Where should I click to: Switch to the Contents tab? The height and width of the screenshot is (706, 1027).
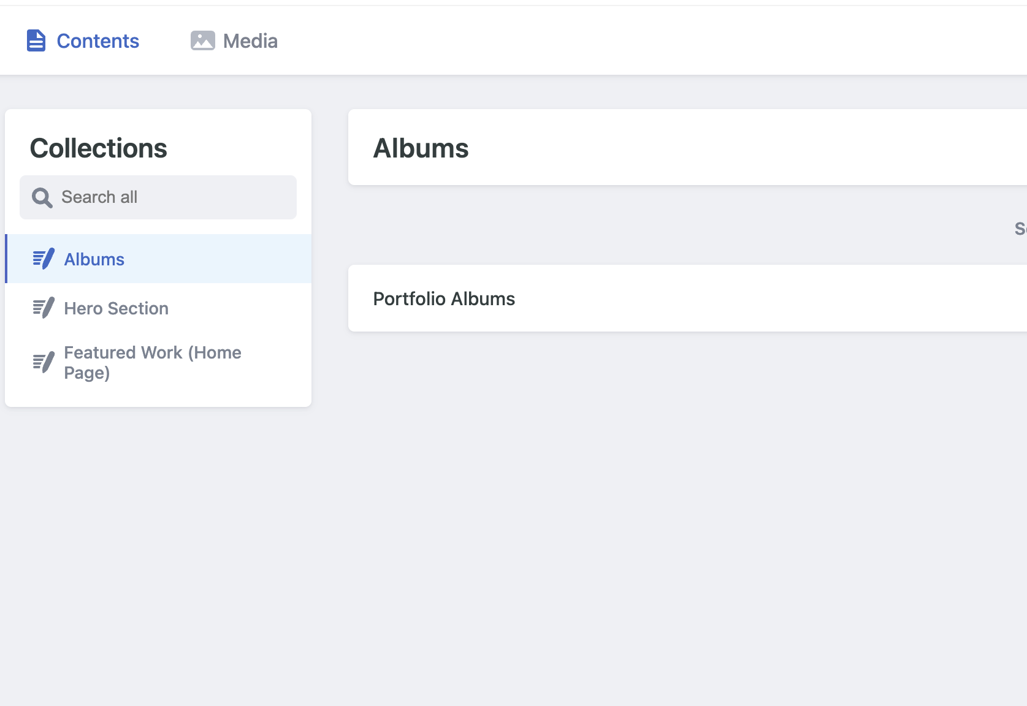[x=83, y=41]
